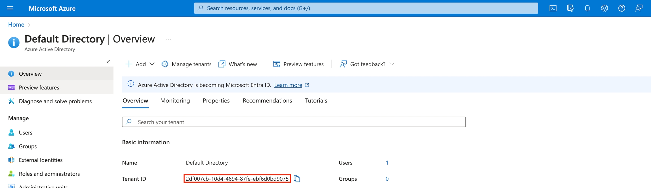Click the What's new button
This screenshot has width=651, height=188.
coord(238,64)
